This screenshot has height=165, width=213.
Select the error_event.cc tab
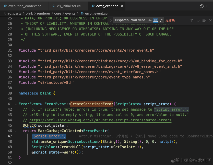pyautogui.click(x=107, y=6)
